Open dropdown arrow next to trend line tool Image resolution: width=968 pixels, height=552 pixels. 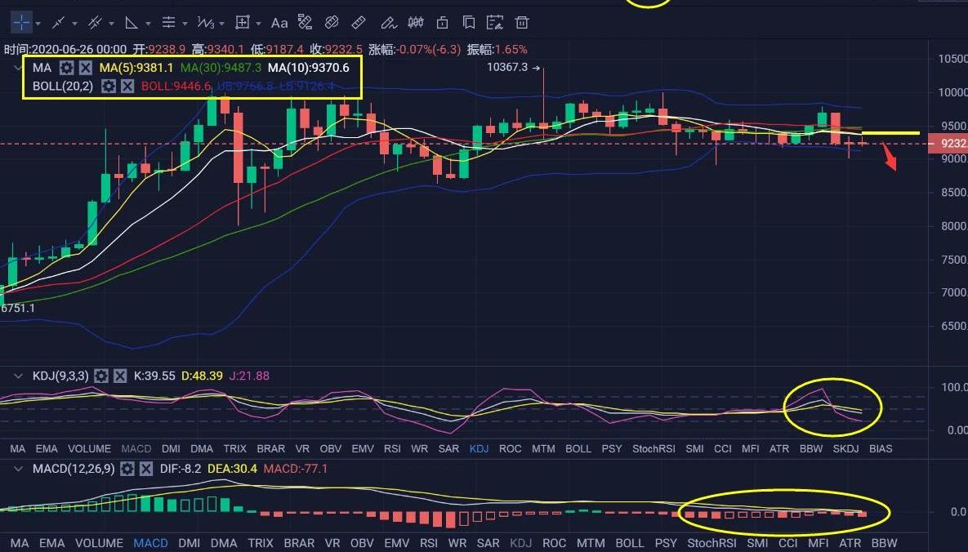tap(74, 24)
